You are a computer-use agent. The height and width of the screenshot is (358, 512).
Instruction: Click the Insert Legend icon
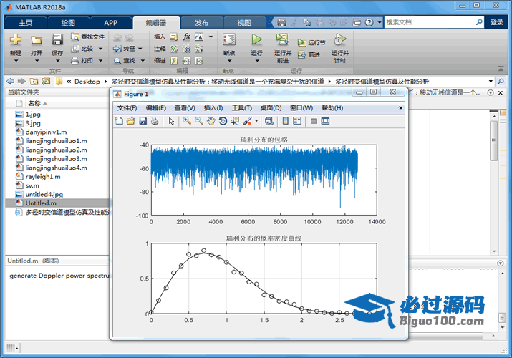(297, 121)
